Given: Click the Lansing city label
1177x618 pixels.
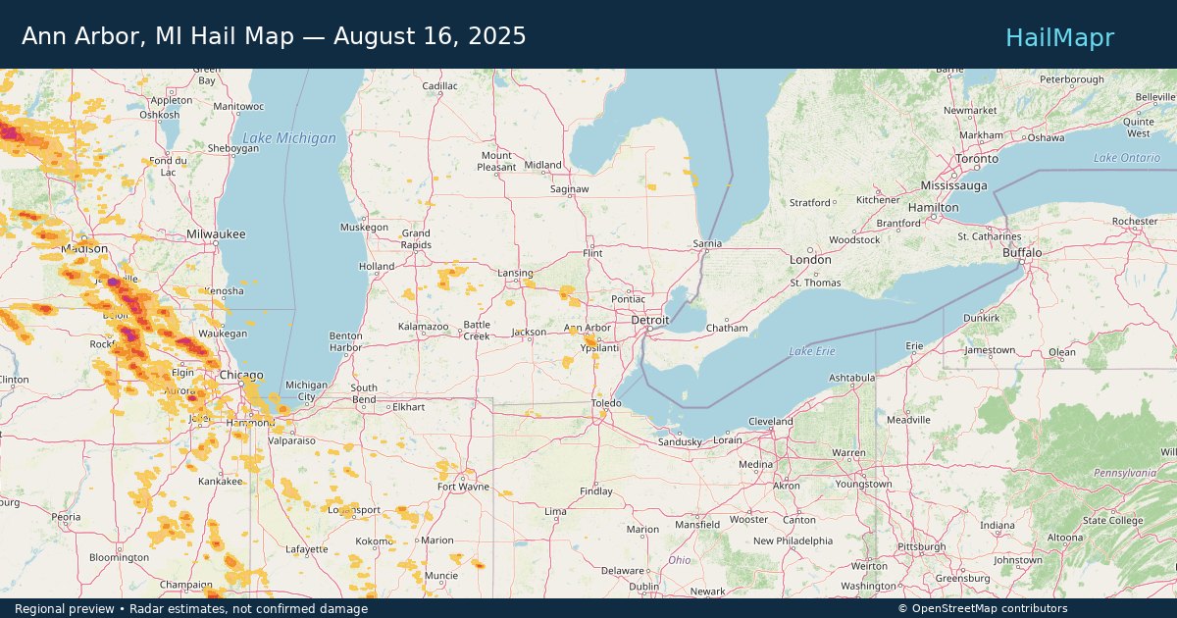Looking at the screenshot, I should (x=516, y=274).
